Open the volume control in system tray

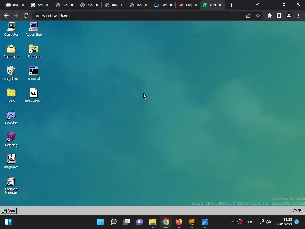tap(268, 222)
